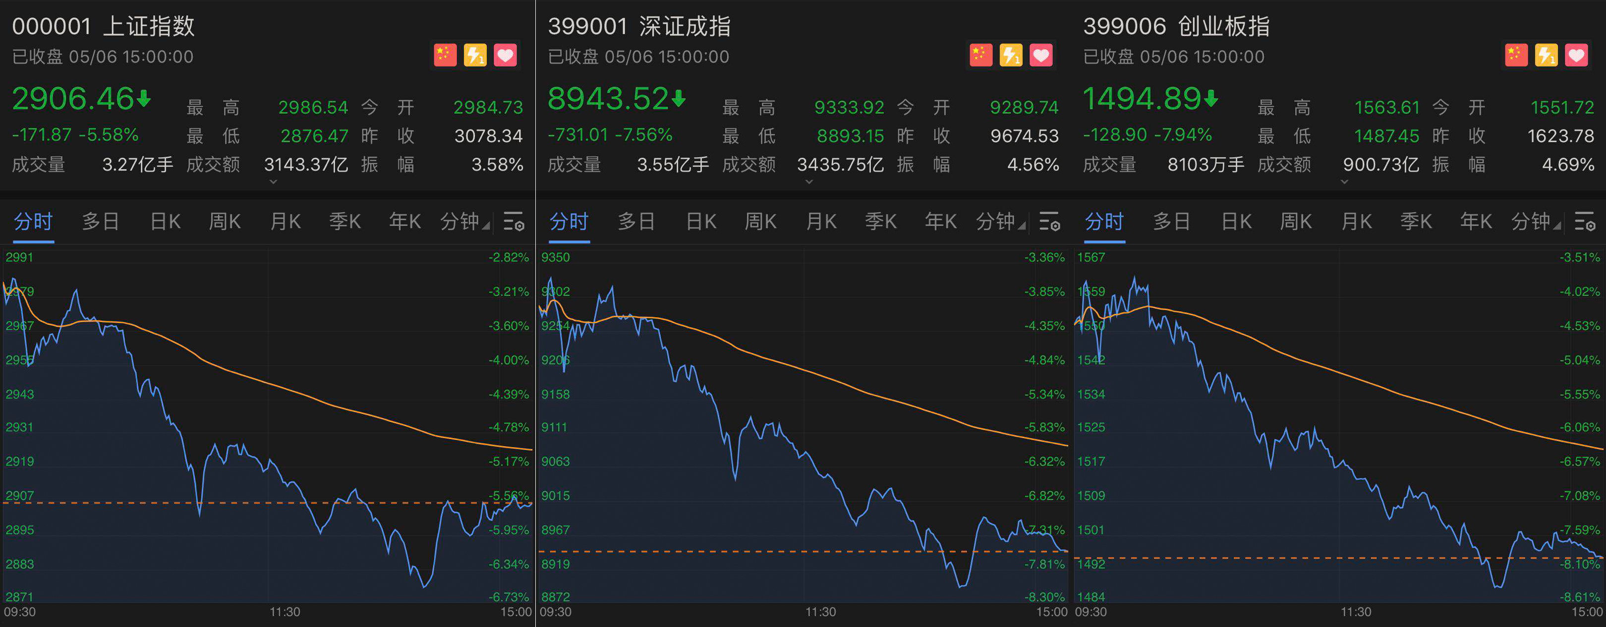
Task: Select 分时 tab in 深证成指 panel
Action: 569,221
